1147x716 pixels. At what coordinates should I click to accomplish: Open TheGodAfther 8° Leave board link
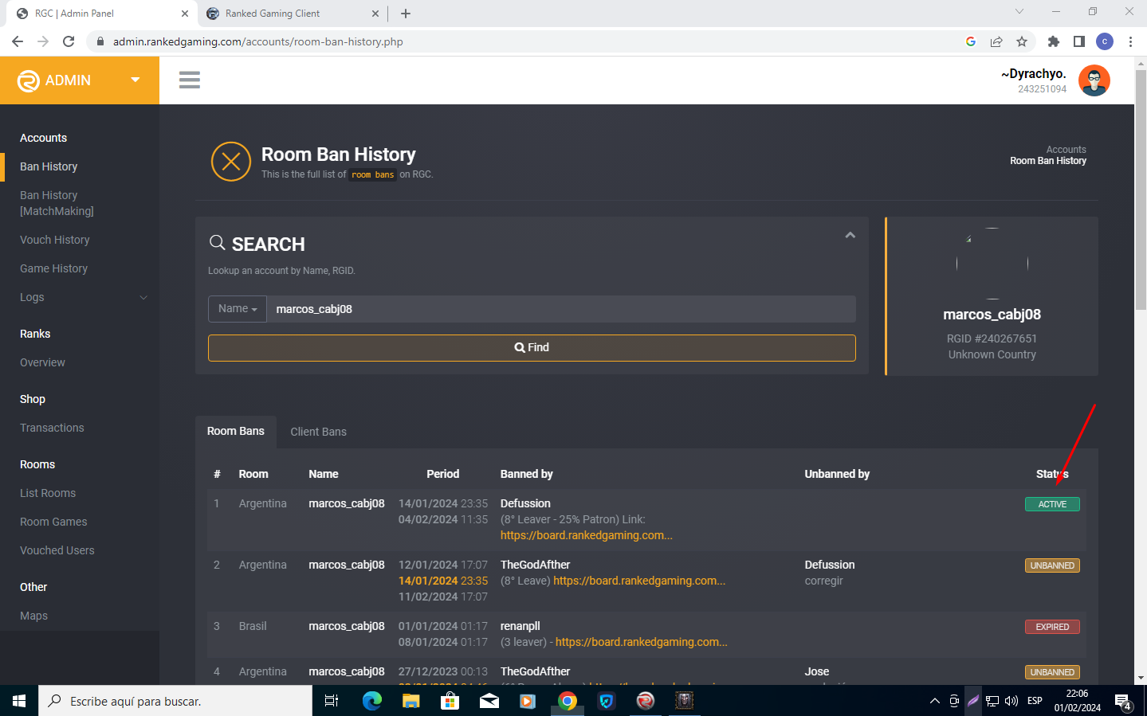click(639, 581)
